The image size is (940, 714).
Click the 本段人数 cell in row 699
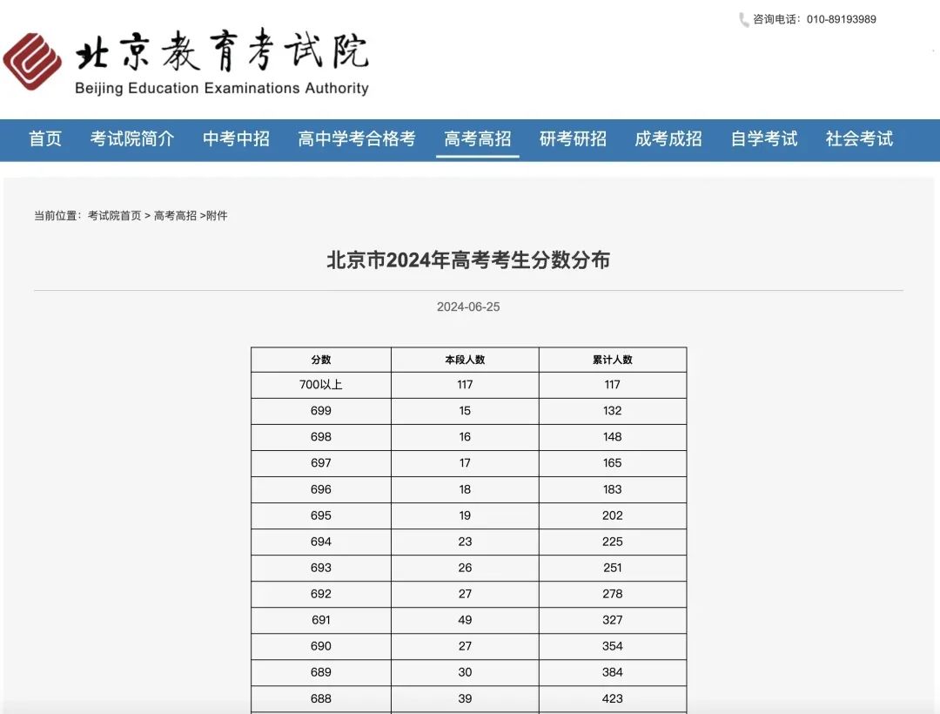click(465, 411)
